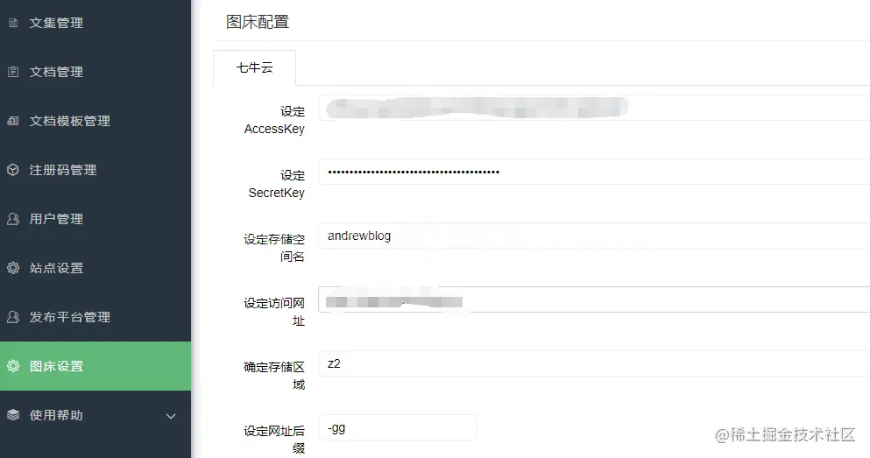
Task: Switch to the 七牛云 tab
Action: coord(255,67)
